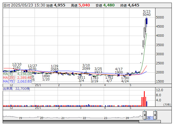The image size is (175, 126).
Task: Click the 4/17 1900 peak label
Action: [119, 71]
